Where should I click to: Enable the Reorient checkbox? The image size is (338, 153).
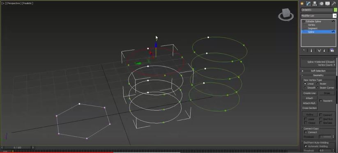[321, 101]
